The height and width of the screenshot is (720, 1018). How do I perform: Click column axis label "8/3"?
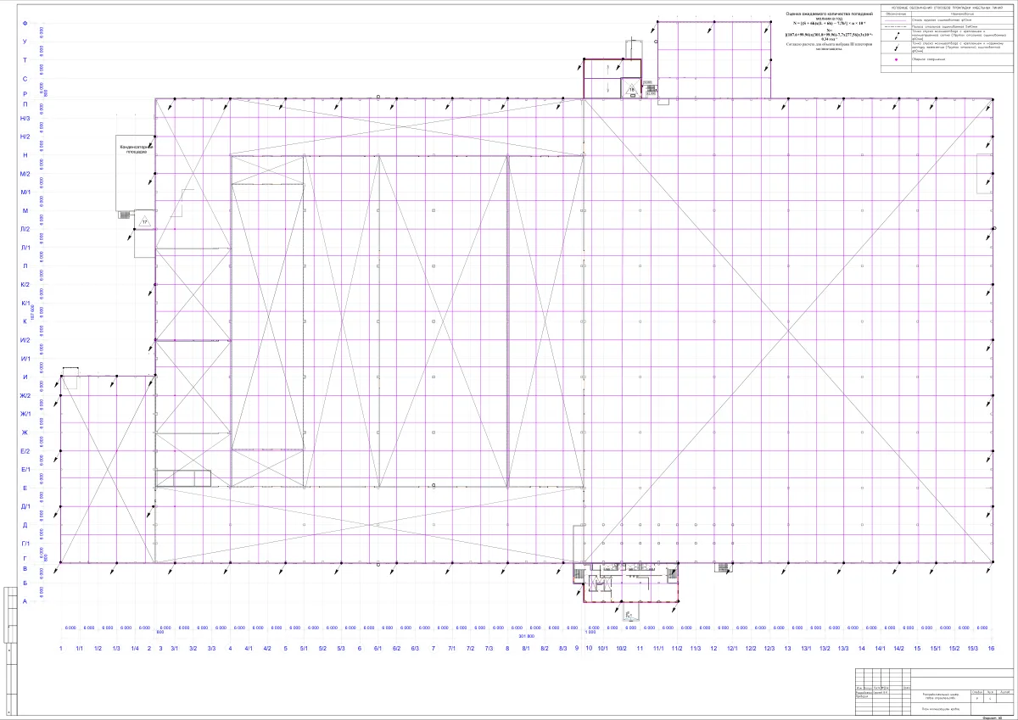(562, 649)
